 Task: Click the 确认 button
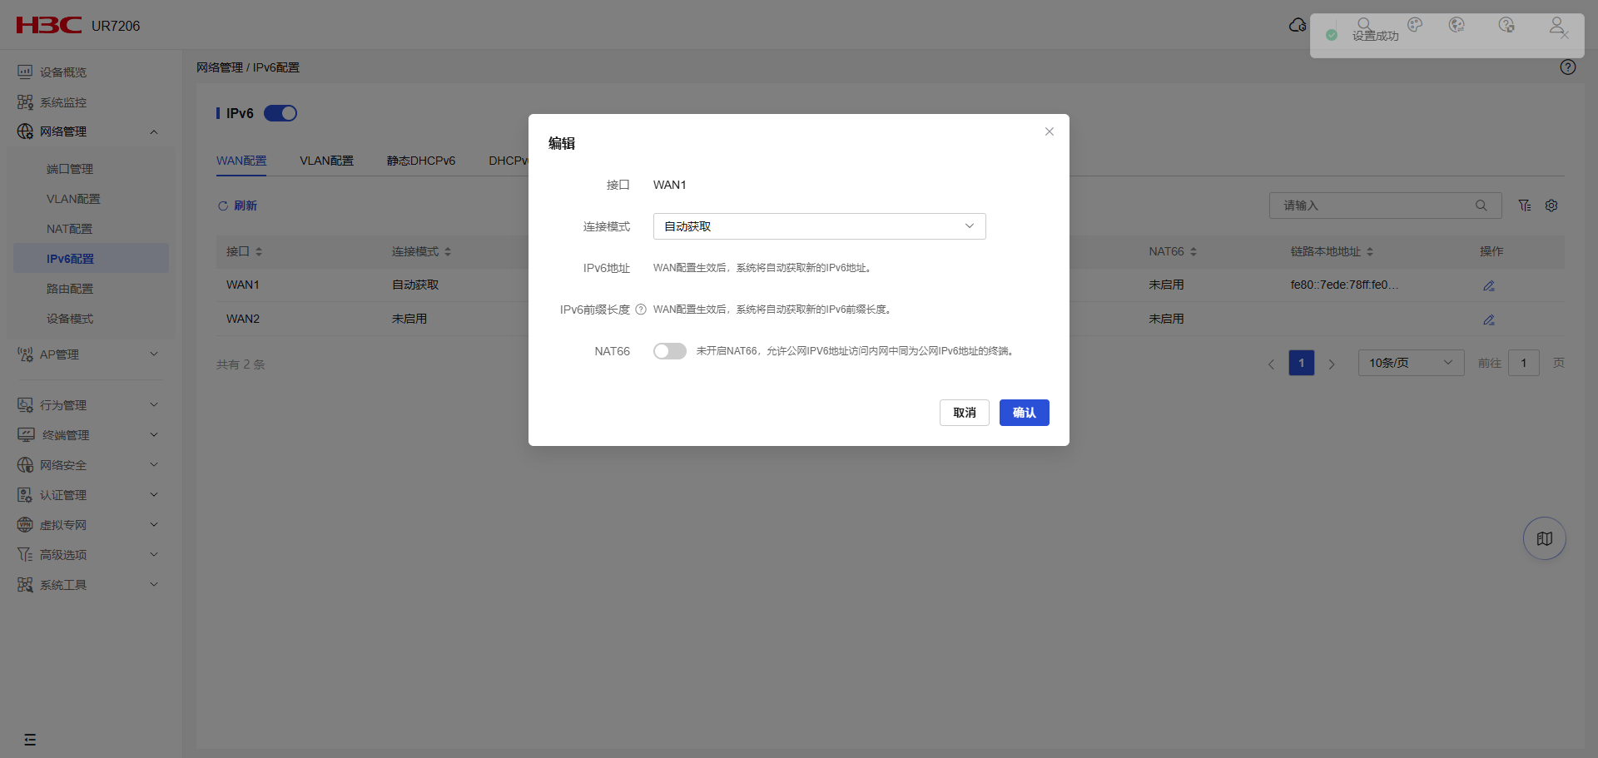point(1024,413)
